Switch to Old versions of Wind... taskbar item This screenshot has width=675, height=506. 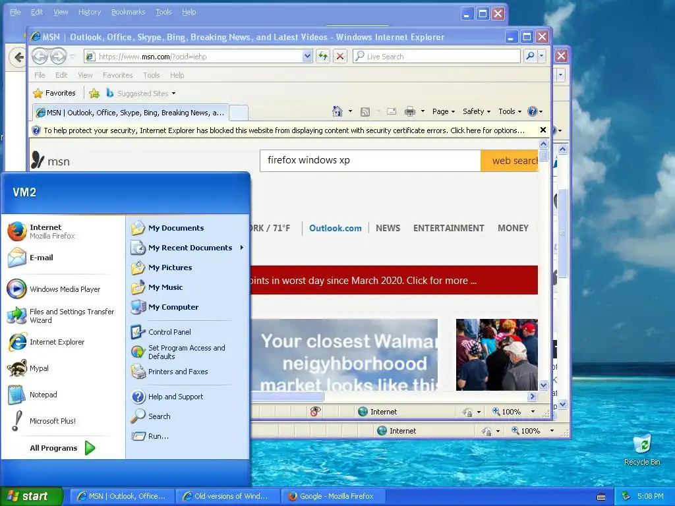[227, 496]
